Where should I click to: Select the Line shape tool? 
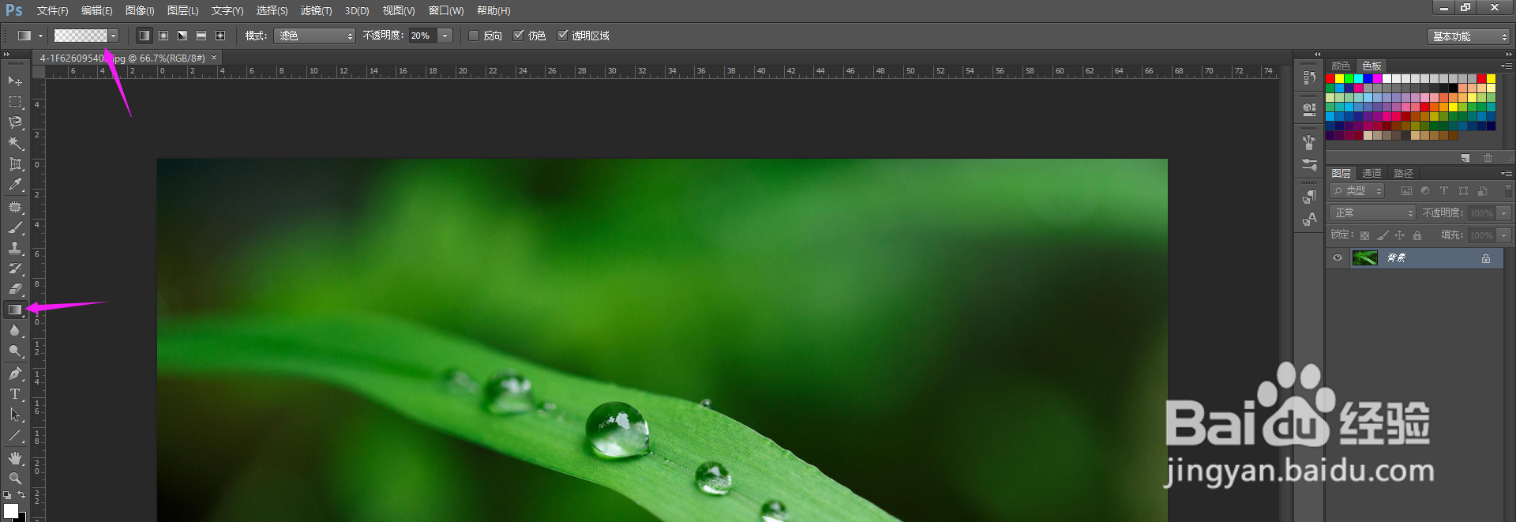(x=15, y=435)
